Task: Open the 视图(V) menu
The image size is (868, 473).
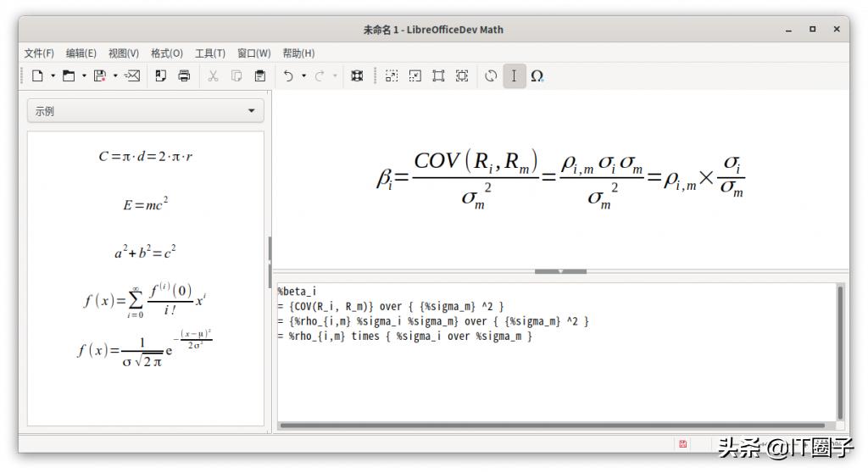Action: (x=124, y=53)
